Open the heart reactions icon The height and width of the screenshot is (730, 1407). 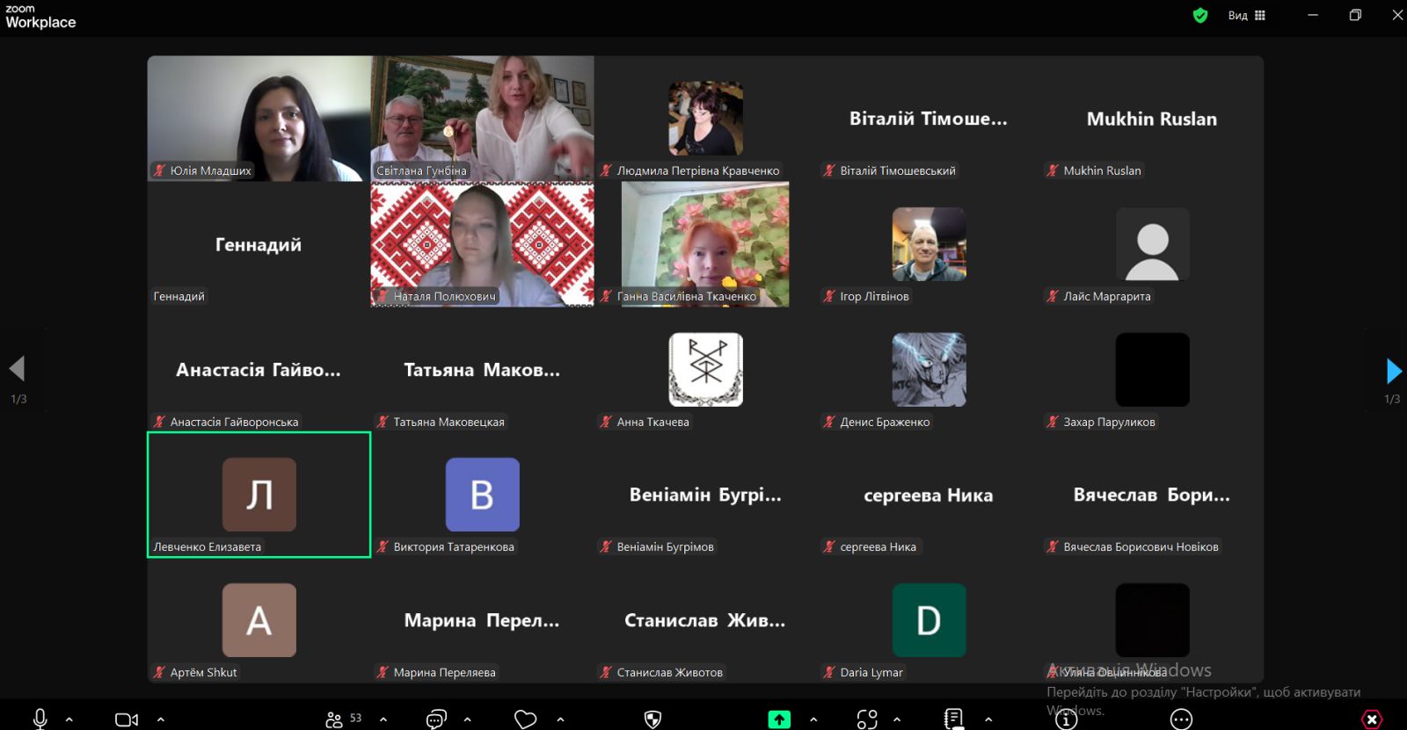point(526,719)
